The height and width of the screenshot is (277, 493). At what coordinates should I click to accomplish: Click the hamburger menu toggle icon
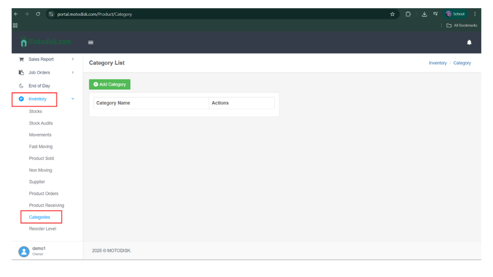pyautogui.click(x=91, y=43)
